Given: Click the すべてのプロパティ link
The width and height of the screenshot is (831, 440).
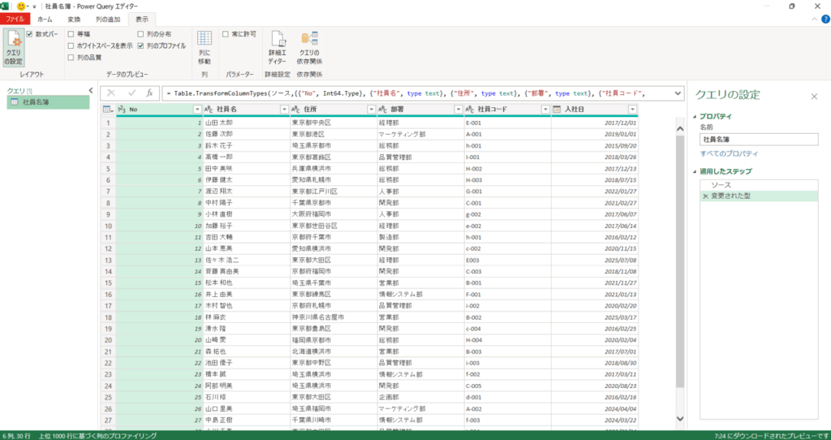Looking at the screenshot, I should pos(730,153).
